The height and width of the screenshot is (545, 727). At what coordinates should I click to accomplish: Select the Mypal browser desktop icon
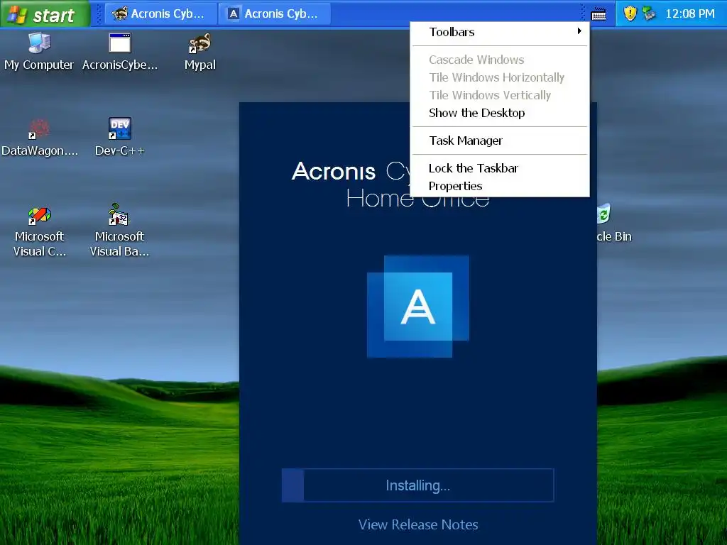[x=199, y=51]
